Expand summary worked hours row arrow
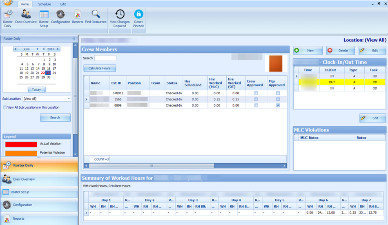Viewport: 388px width, 225px height. tap(86, 213)
